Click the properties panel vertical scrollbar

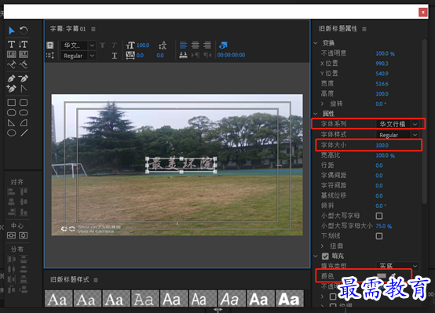click(x=424, y=122)
